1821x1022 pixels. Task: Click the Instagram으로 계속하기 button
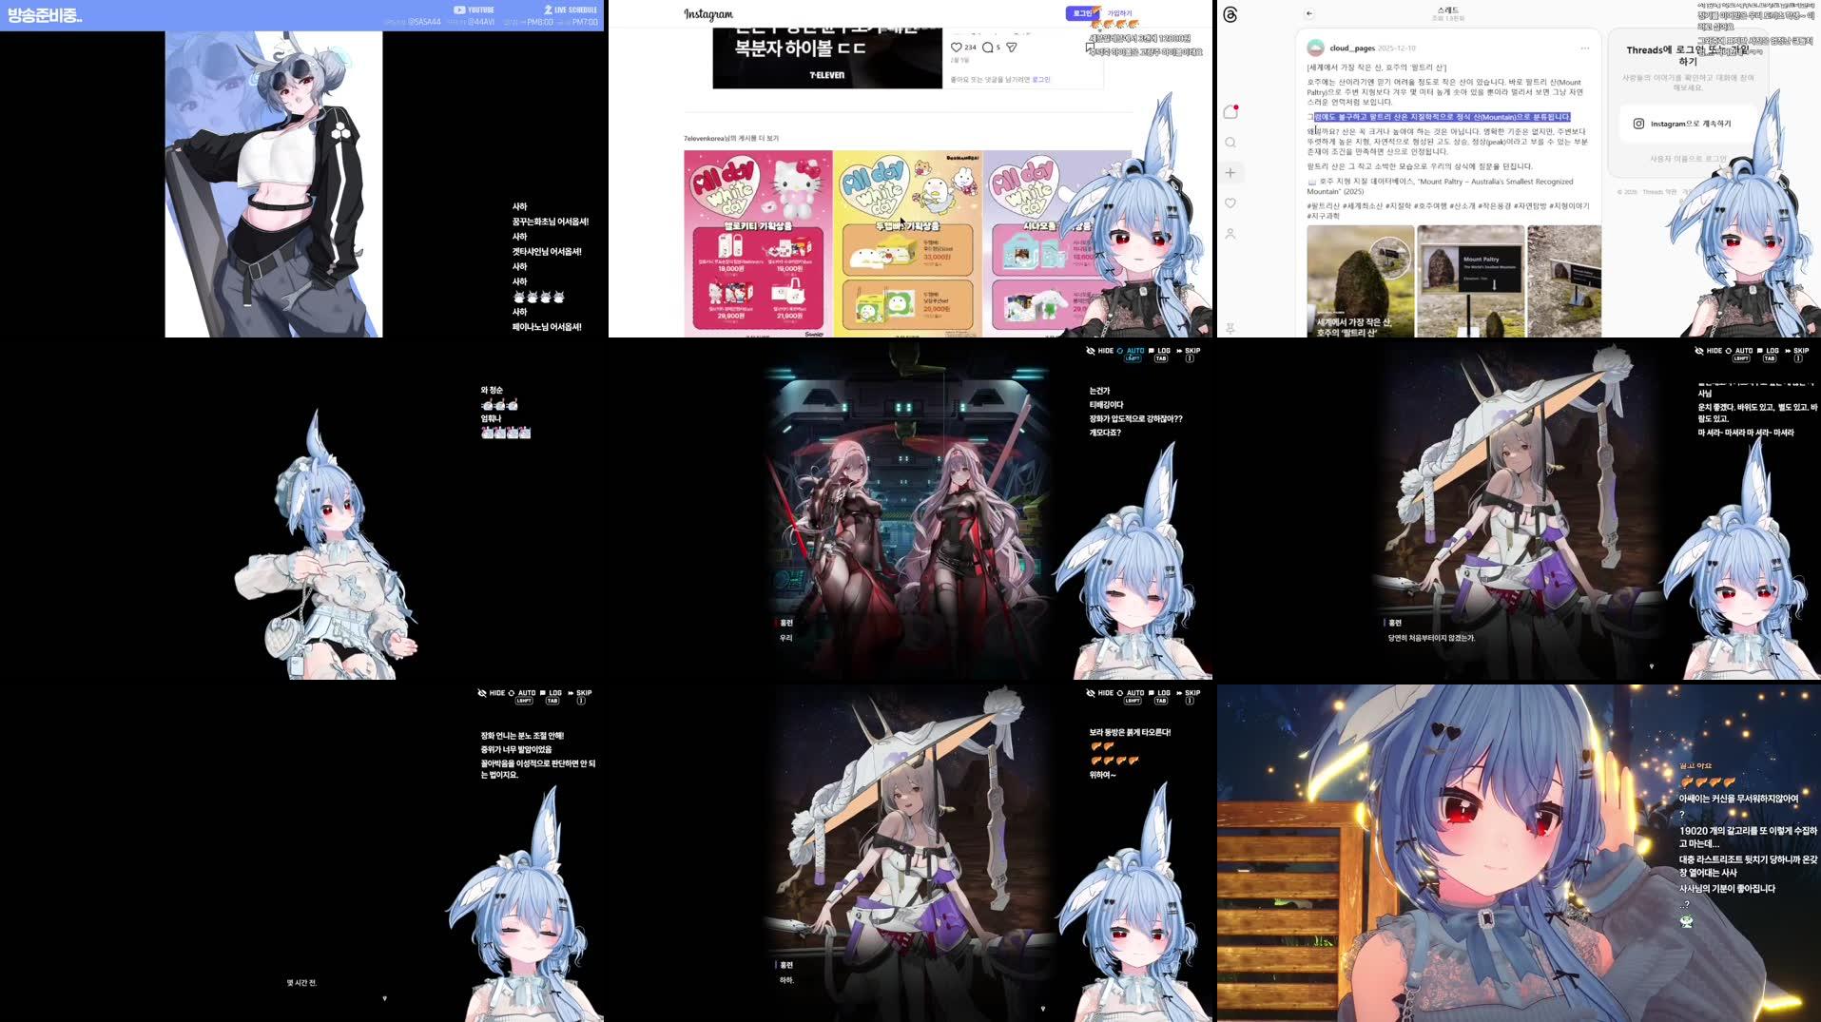(x=1683, y=124)
